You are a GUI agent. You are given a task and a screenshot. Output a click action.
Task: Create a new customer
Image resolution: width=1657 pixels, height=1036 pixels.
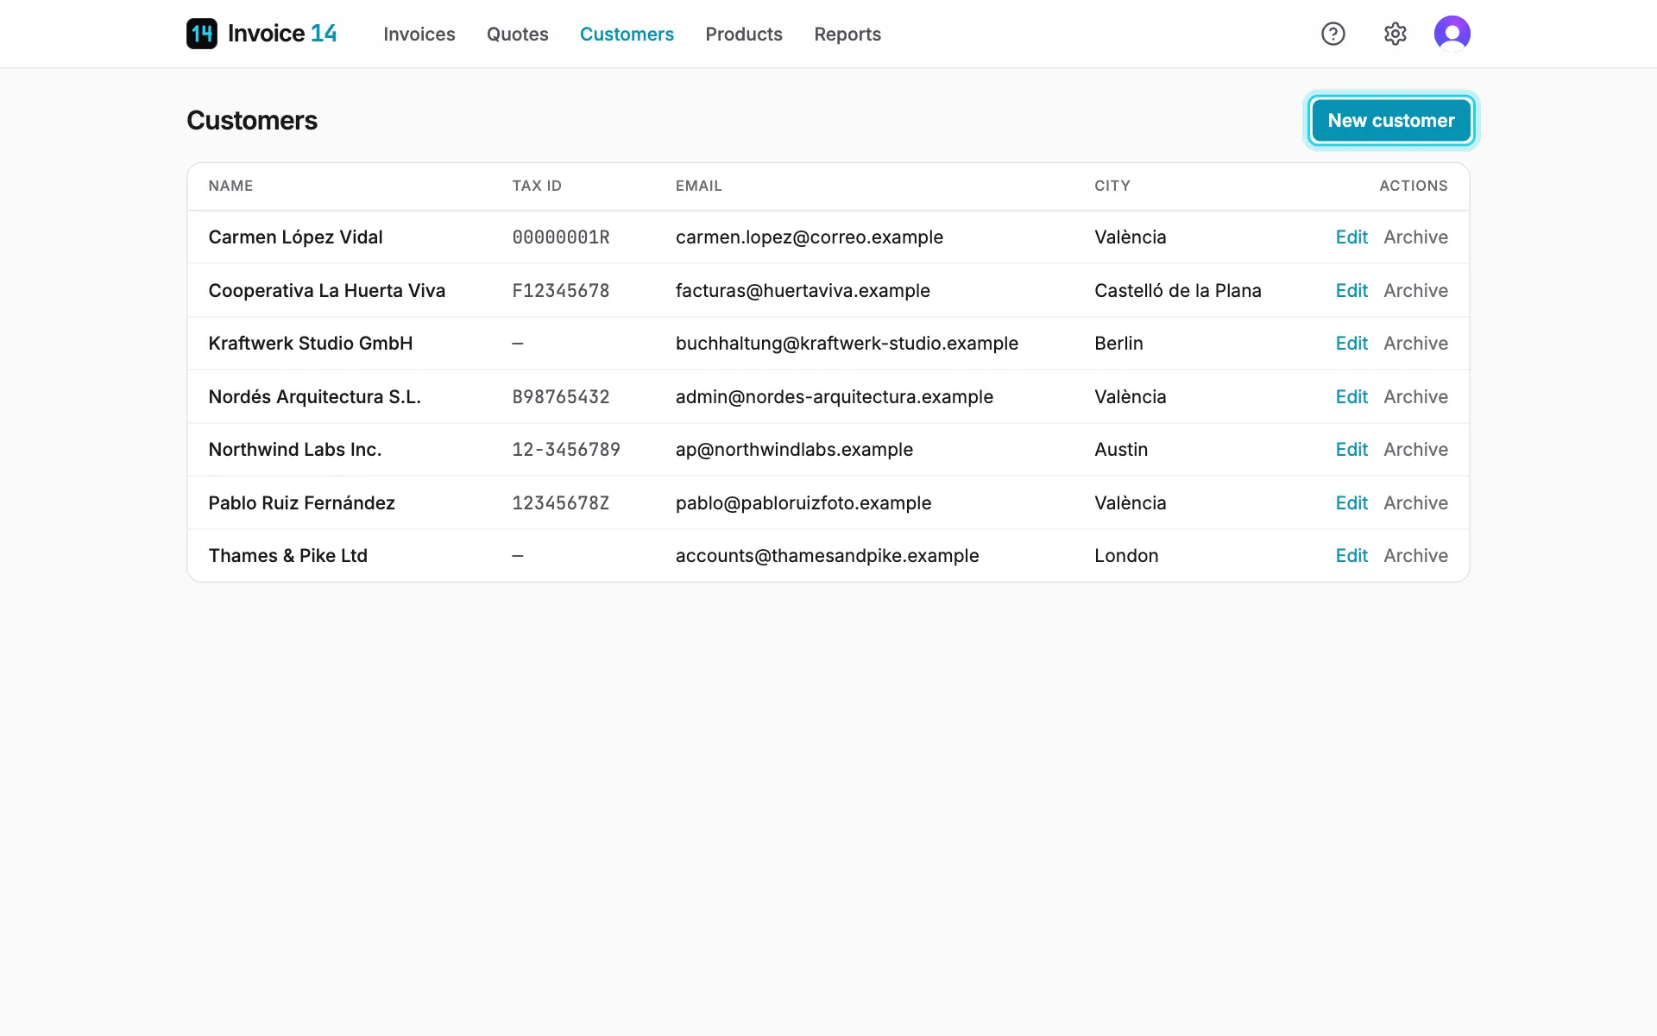1391,121
